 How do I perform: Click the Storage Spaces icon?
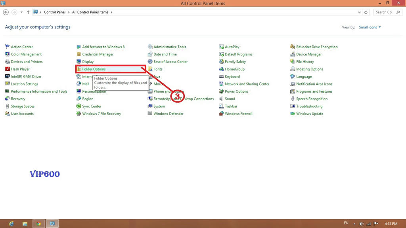point(7,106)
